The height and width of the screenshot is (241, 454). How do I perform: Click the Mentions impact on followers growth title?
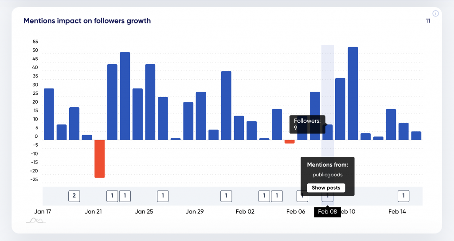click(87, 21)
